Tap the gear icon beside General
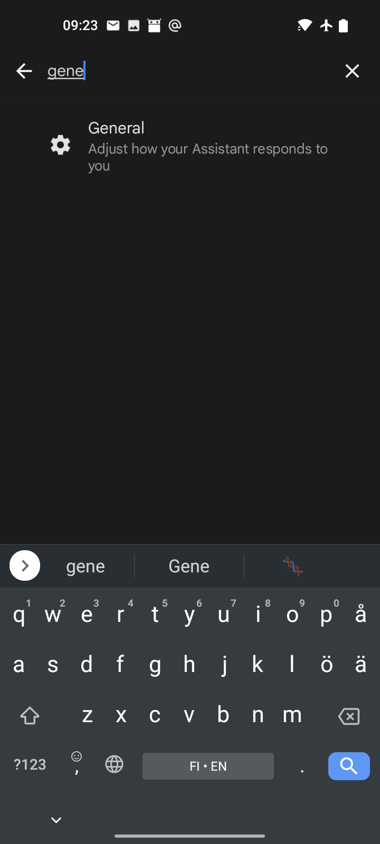 tap(61, 145)
